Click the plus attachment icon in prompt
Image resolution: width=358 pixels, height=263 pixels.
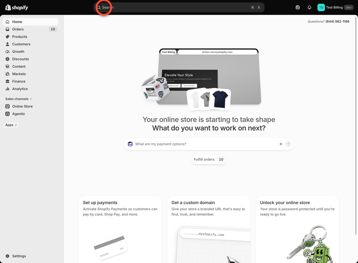pyautogui.click(x=281, y=144)
